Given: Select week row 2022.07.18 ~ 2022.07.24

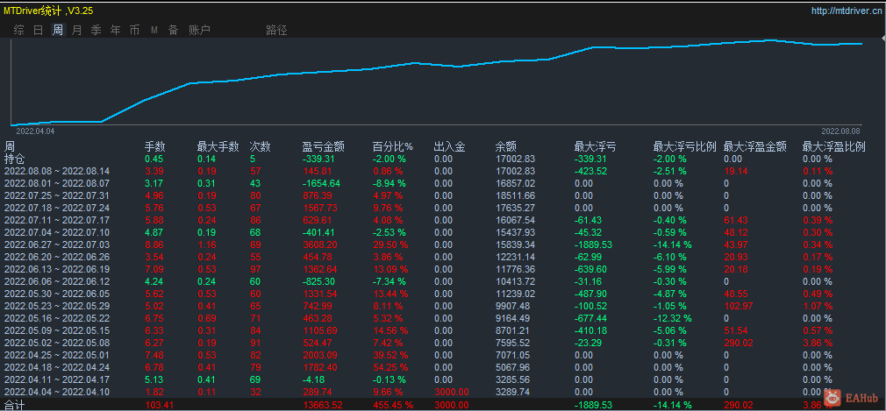Looking at the screenshot, I should pyautogui.click(x=56, y=208).
